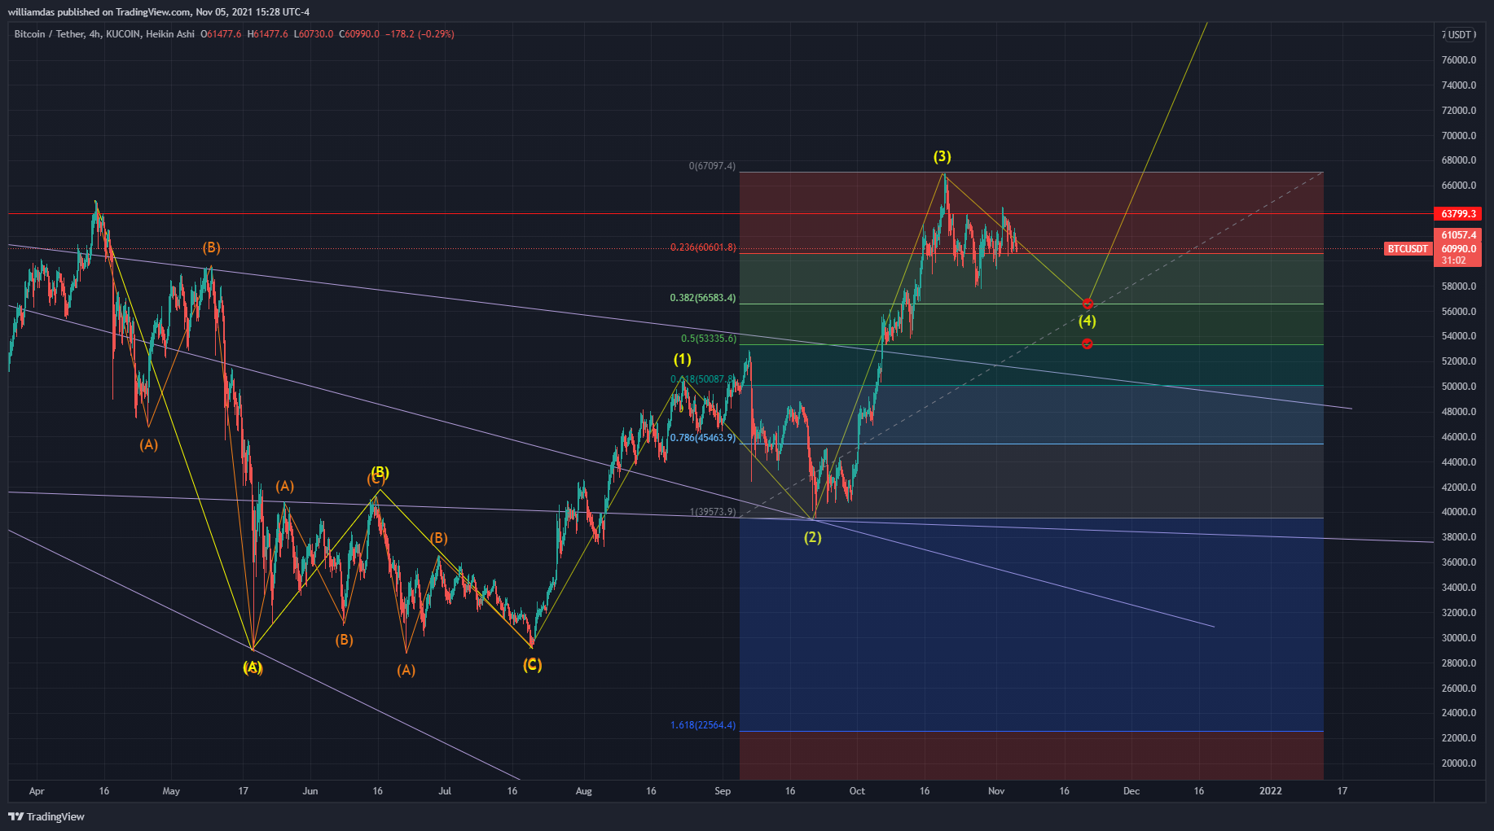Click the 76000.0 price axis value
Image resolution: width=1494 pixels, height=831 pixels.
[1459, 60]
